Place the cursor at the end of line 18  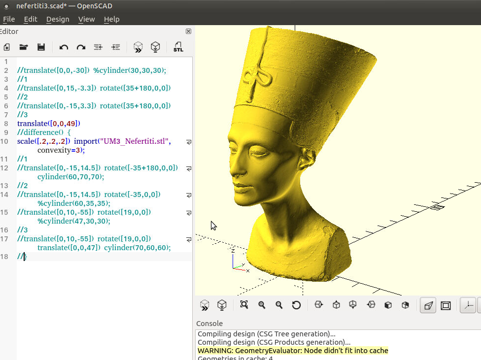[x=27, y=257]
